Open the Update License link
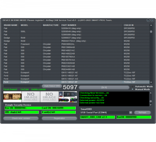This screenshot has height=142, width=156. click(38, 89)
